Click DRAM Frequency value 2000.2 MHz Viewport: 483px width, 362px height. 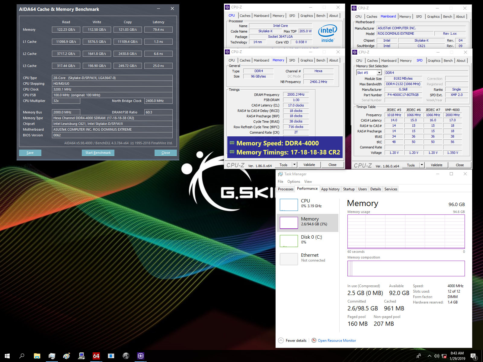[x=296, y=94]
